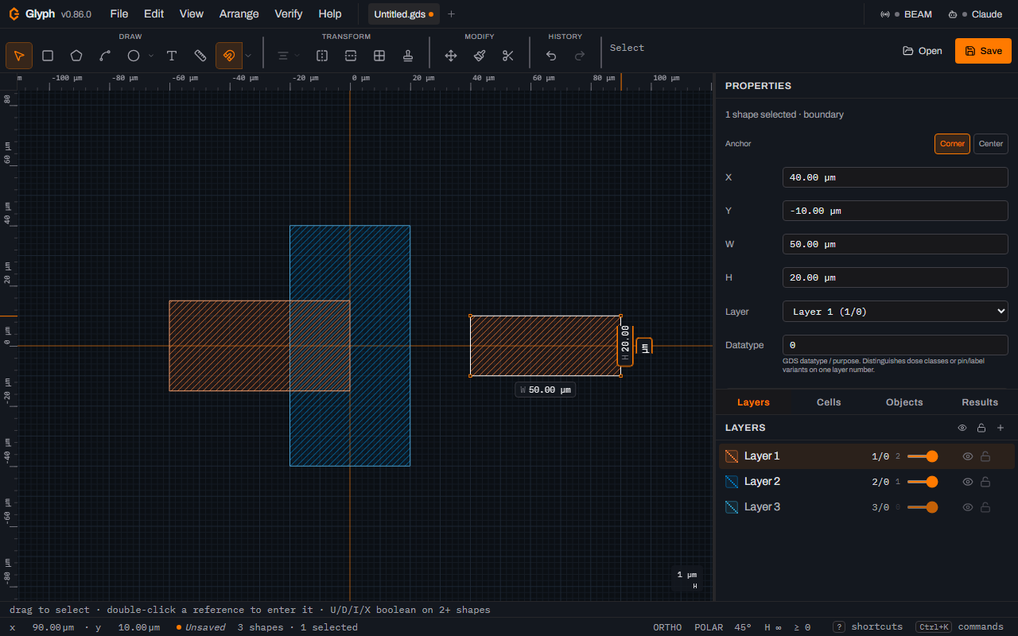Set anchor to Corner
This screenshot has height=636, width=1018.
coord(952,144)
